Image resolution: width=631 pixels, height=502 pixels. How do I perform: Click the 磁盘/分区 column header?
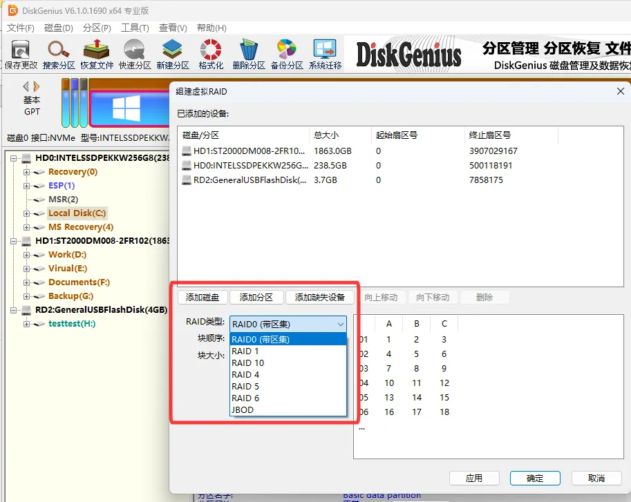(243, 135)
